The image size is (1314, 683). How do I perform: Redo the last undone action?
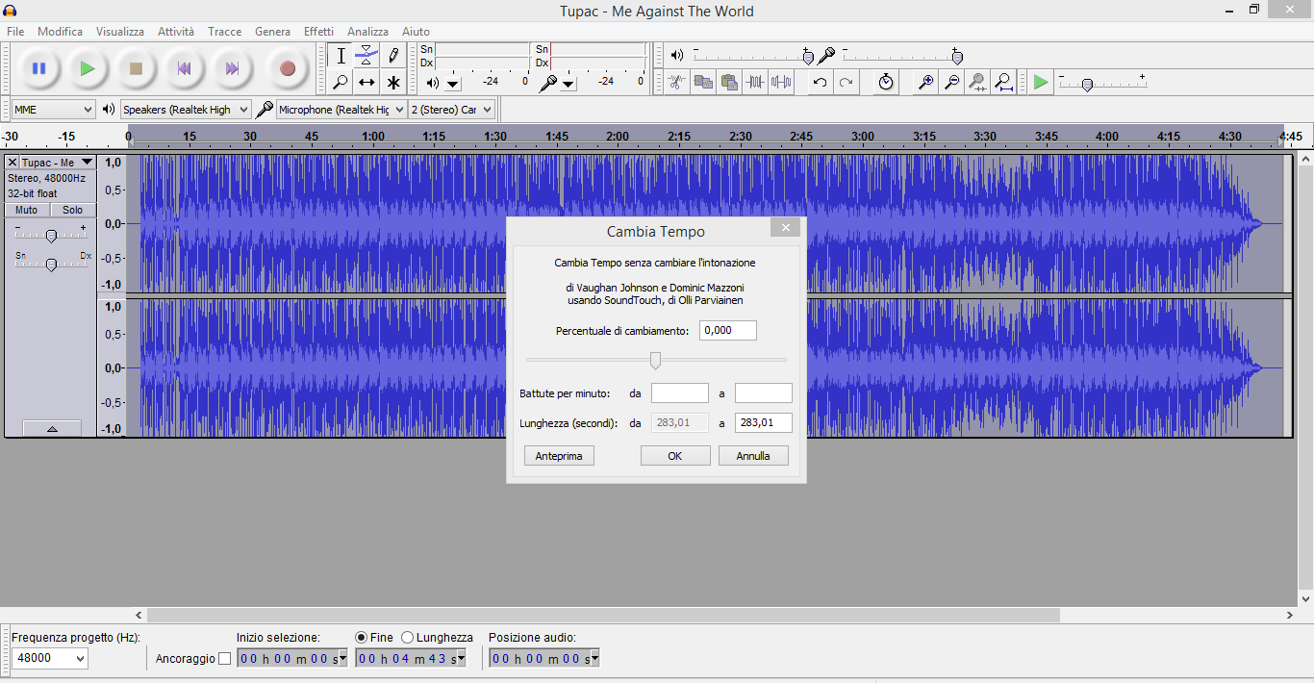(x=846, y=83)
